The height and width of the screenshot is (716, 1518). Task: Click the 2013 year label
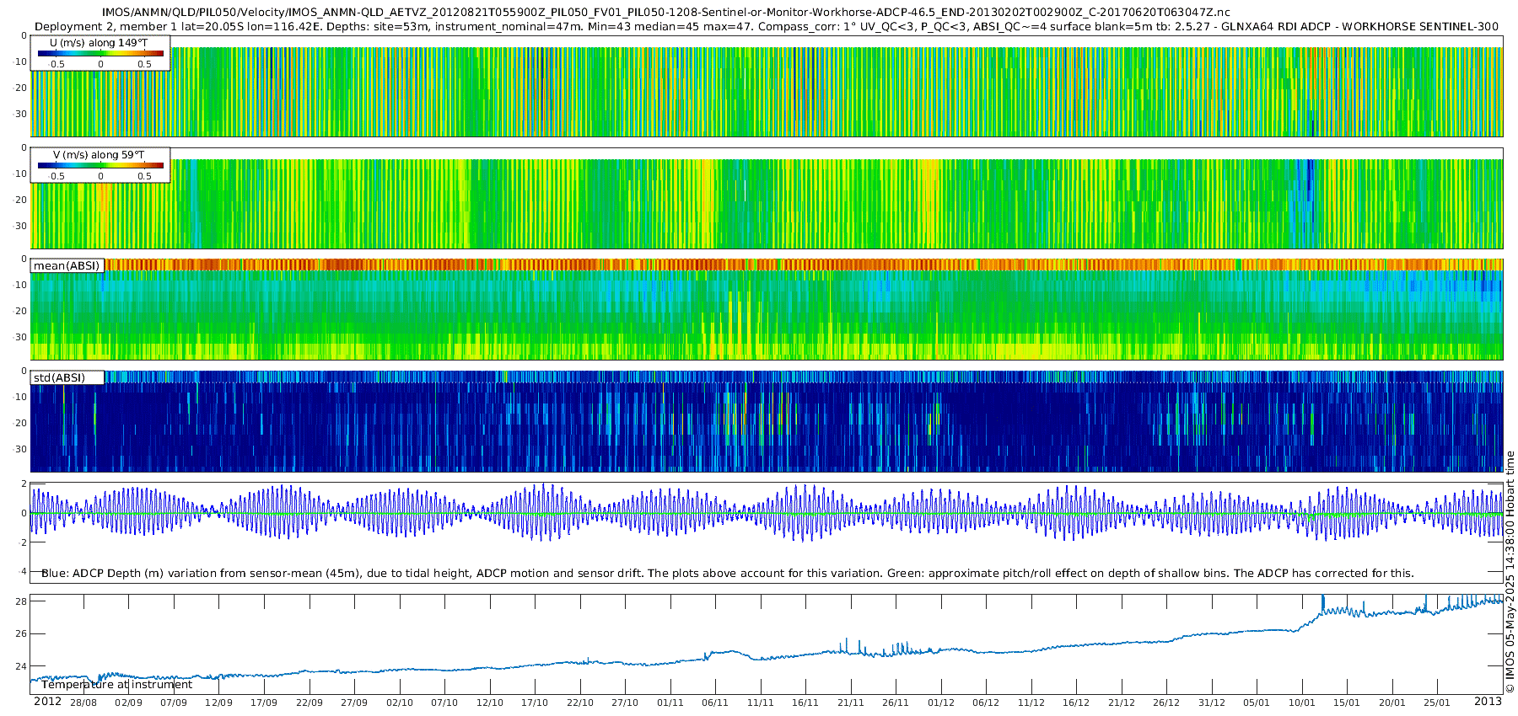point(1488,702)
